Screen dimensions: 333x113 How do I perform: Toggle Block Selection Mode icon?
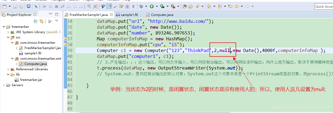click(127, 6)
